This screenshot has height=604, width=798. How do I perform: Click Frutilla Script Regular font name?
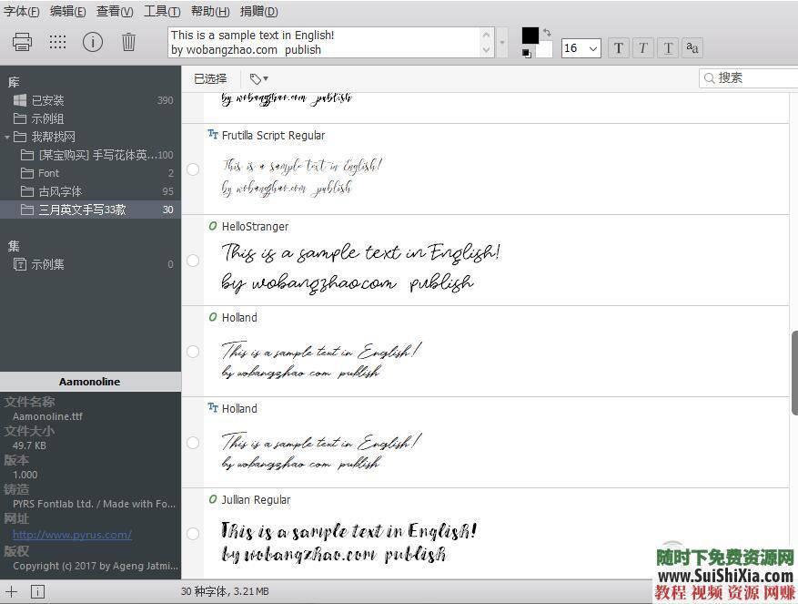(273, 135)
